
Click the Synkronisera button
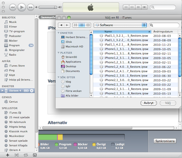165,141
